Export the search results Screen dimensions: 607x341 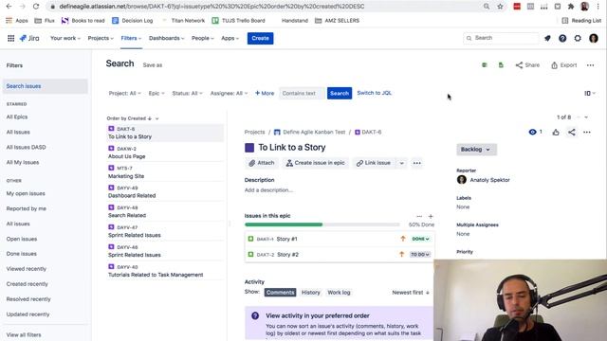[x=564, y=65]
